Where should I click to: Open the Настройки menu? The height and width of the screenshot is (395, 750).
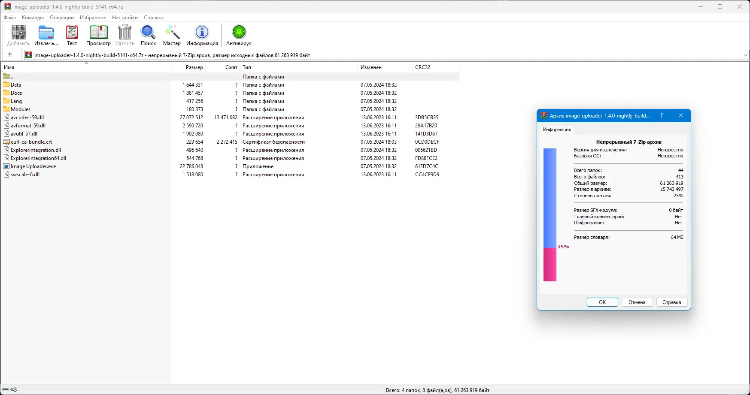click(x=125, y=18)
